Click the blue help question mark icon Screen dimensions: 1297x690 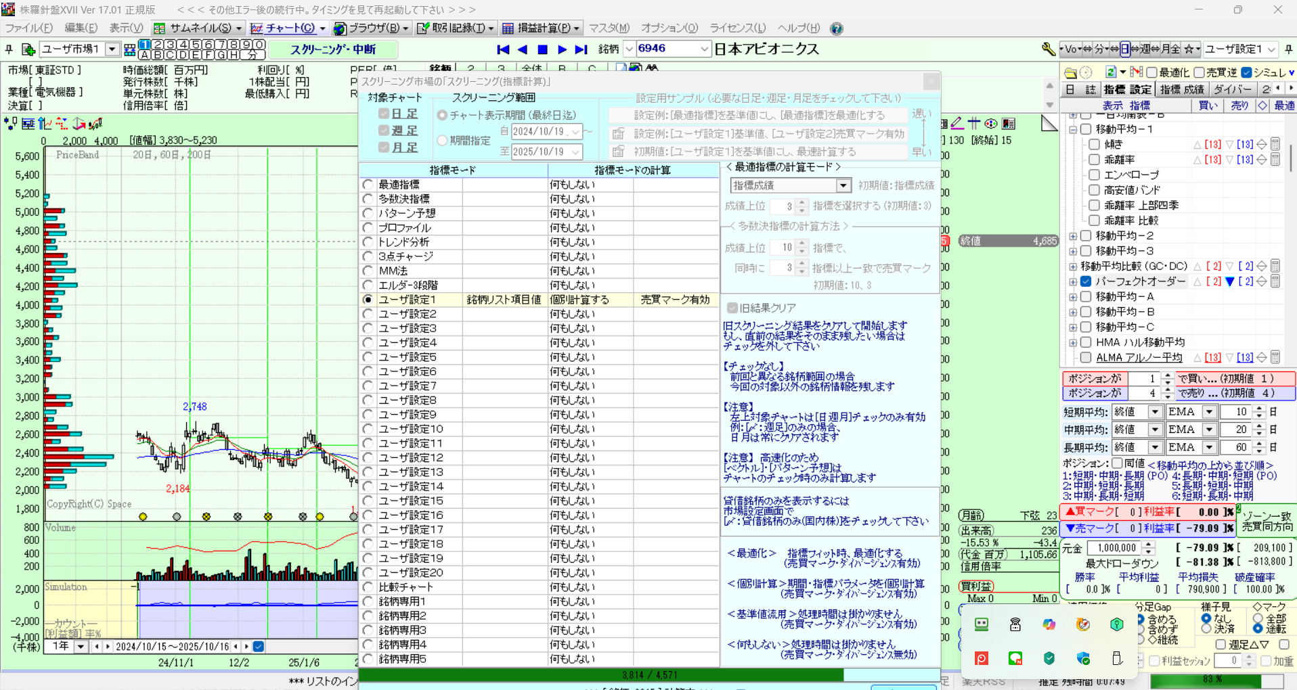[837, 28]
